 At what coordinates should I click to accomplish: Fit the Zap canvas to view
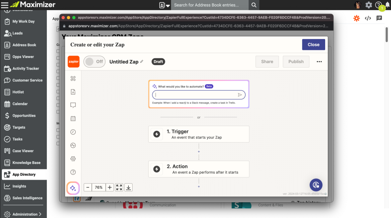coord(119,187)
